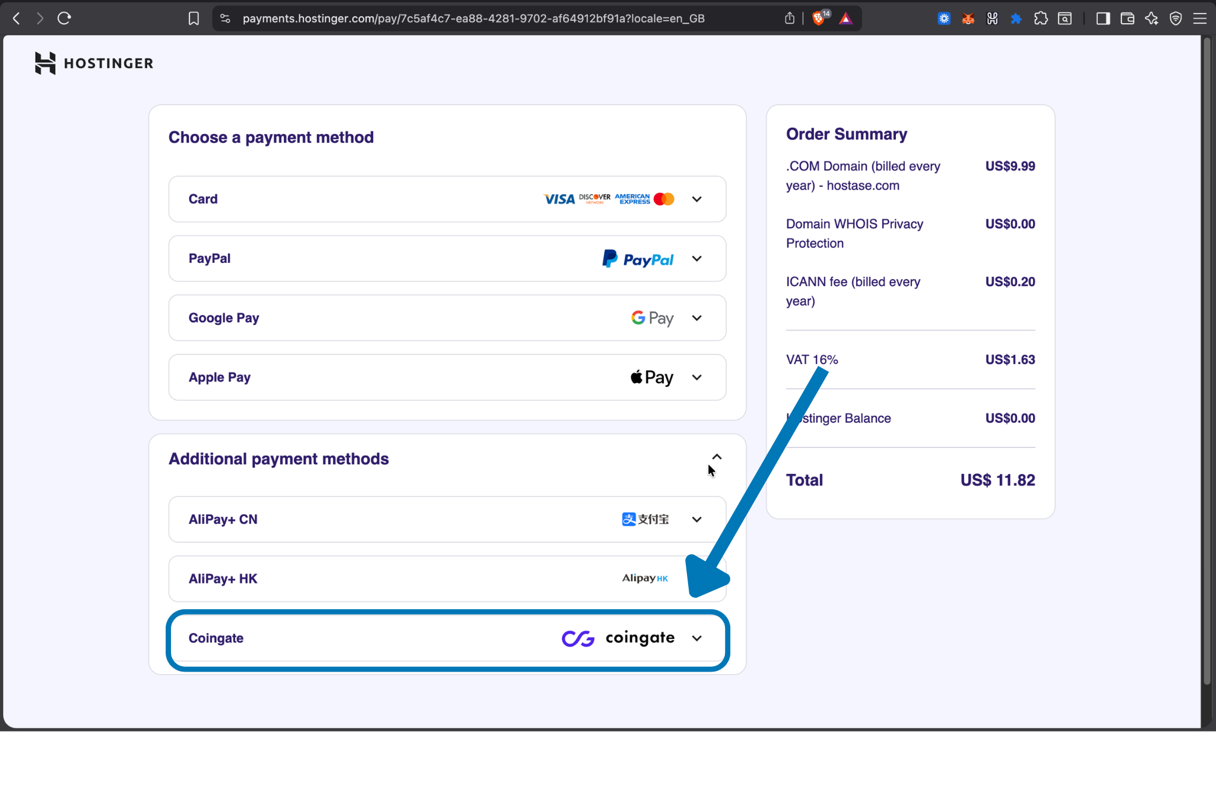Click the "ICANN fee (billed every year)" text
The width and height of the screenshot is (1216, 789).
pos(853,291)
